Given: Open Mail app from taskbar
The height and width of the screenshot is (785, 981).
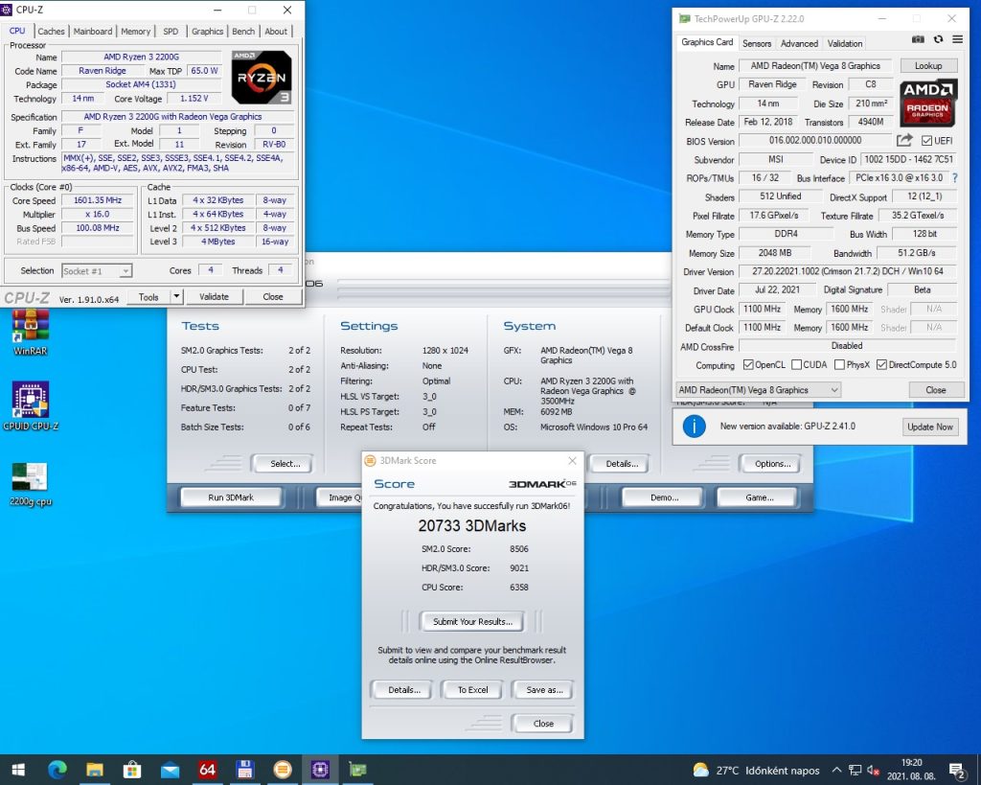Looking at the screenshot, I should 170,770.
